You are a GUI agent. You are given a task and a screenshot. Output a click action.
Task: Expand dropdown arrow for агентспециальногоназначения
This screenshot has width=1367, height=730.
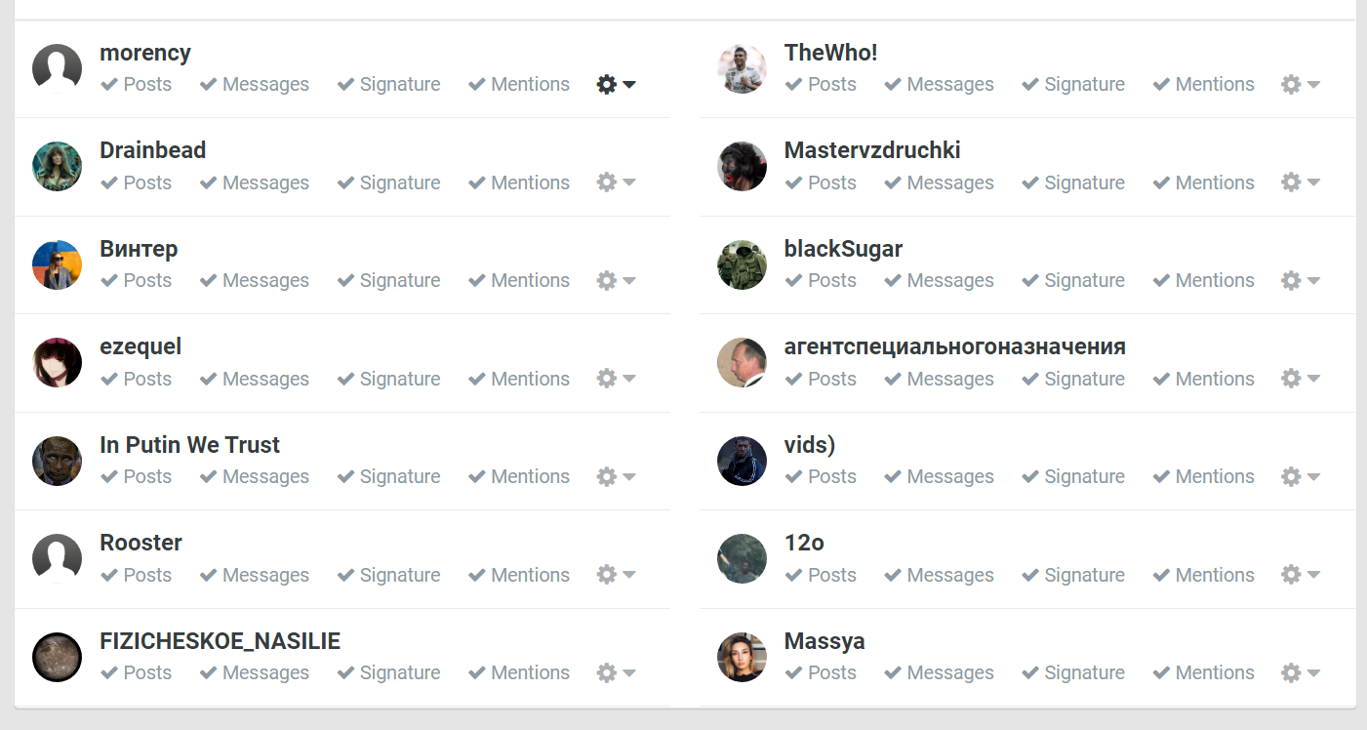tap(1313, 379)
